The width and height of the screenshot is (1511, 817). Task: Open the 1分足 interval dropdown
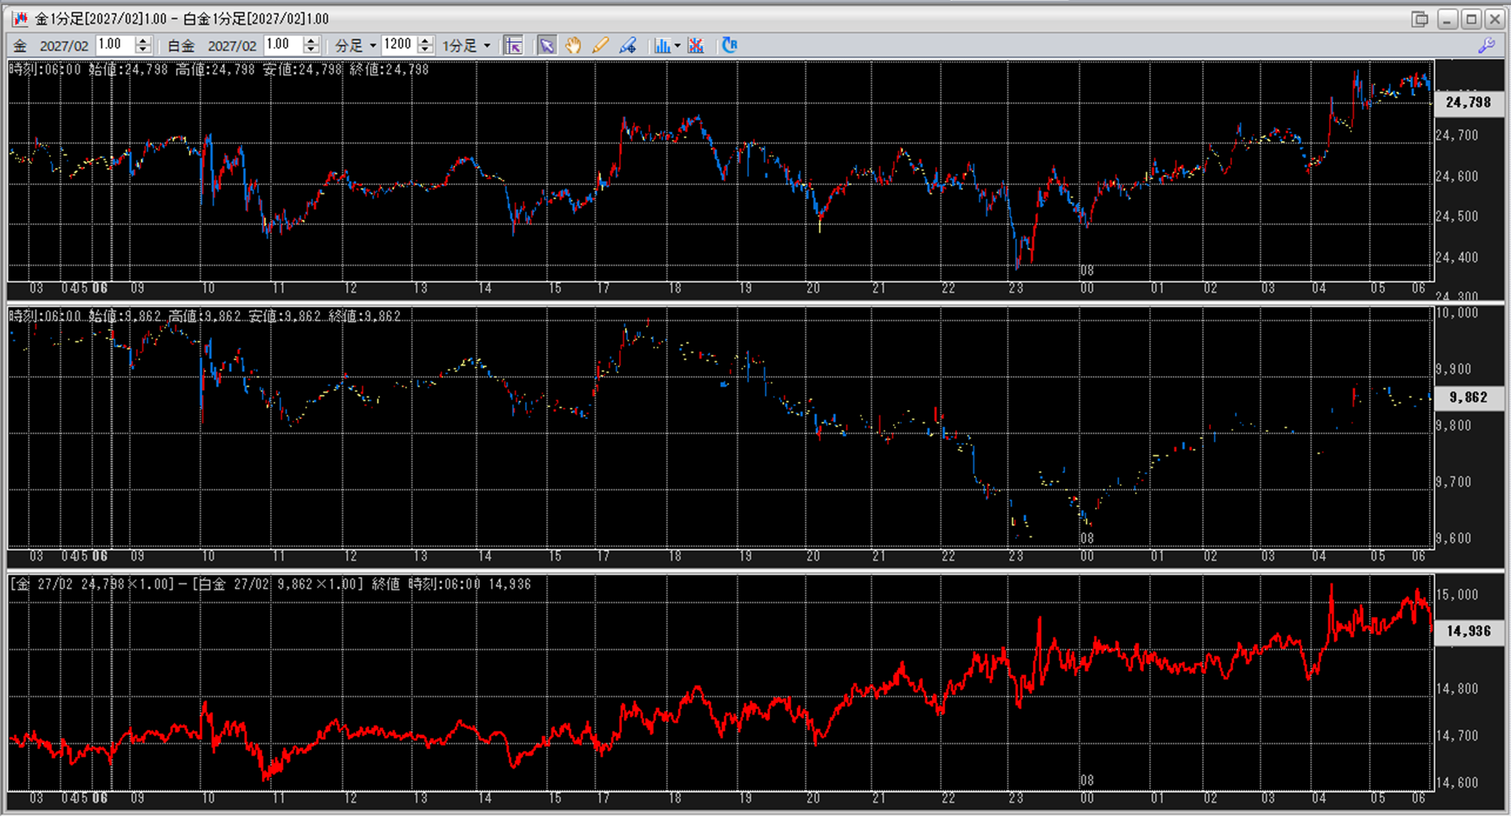pos(466,46)
